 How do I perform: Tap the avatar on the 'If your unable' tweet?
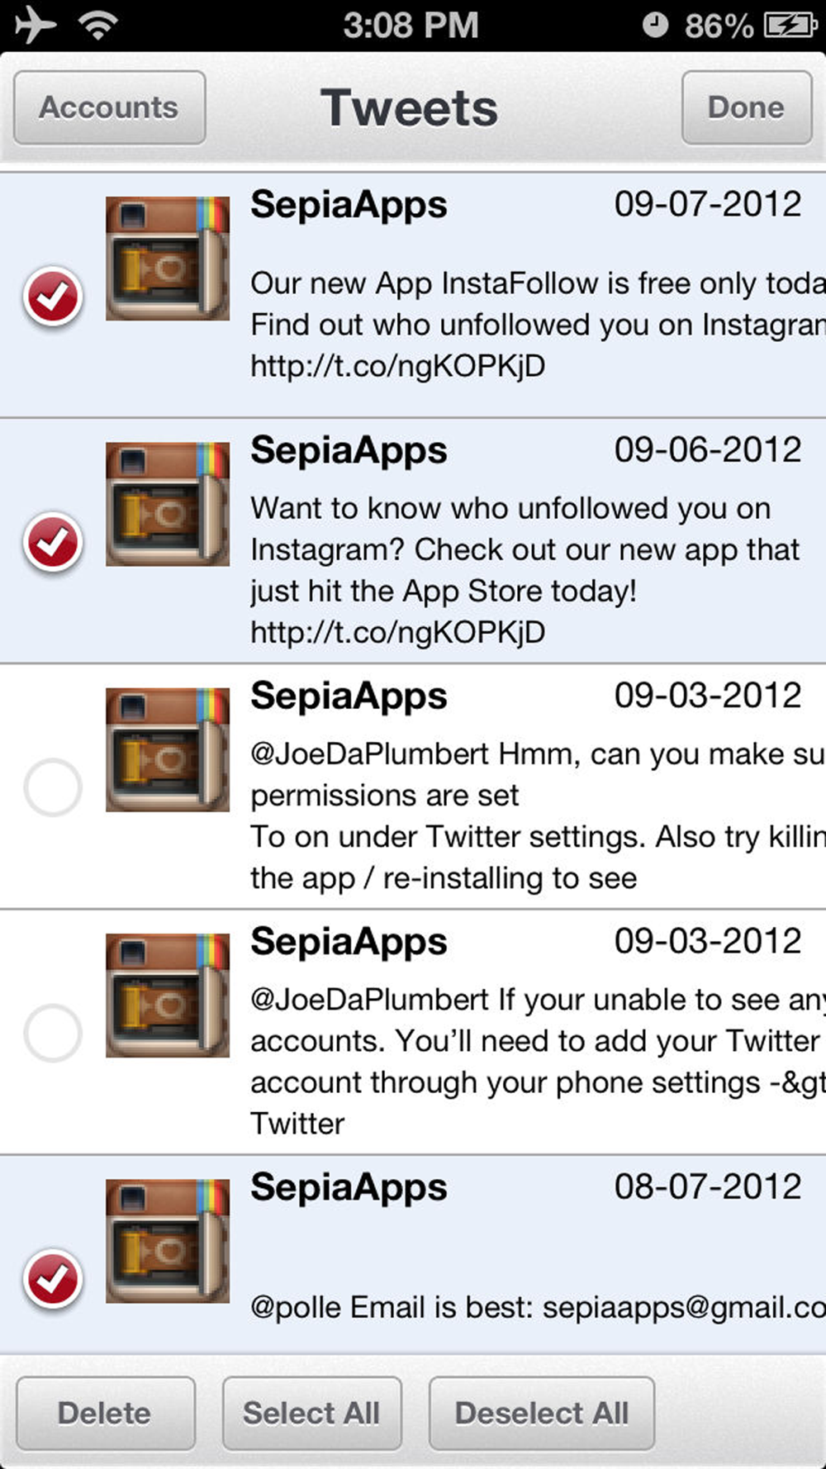(x=168, y=996)
